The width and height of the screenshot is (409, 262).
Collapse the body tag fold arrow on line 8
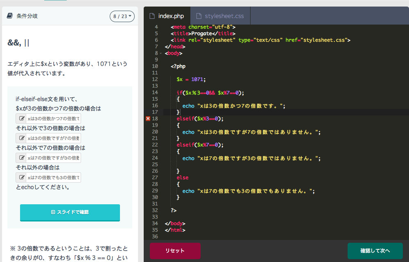tap(161, 53)
